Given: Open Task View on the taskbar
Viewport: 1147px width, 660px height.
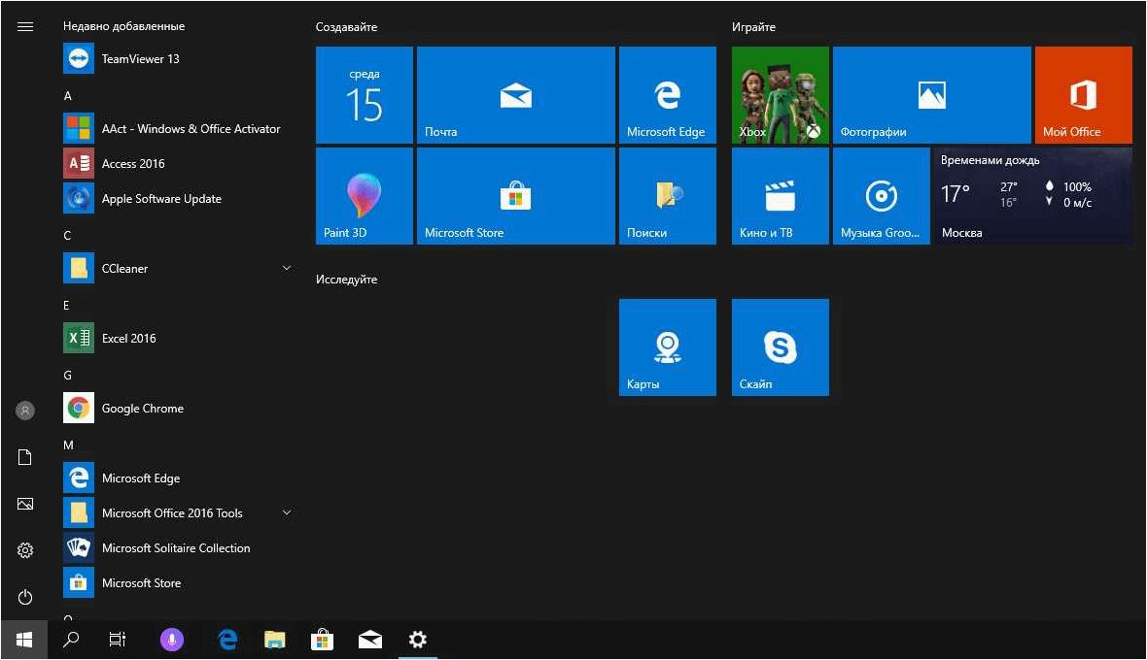Looking at the screenshot, I should click(x=117, y=641).
